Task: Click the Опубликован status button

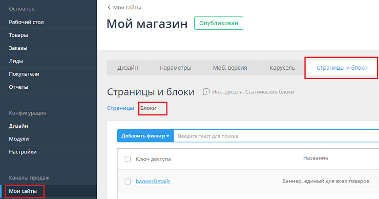Action: [219, 23]
